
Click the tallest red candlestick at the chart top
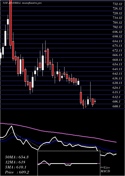[10, 23]
